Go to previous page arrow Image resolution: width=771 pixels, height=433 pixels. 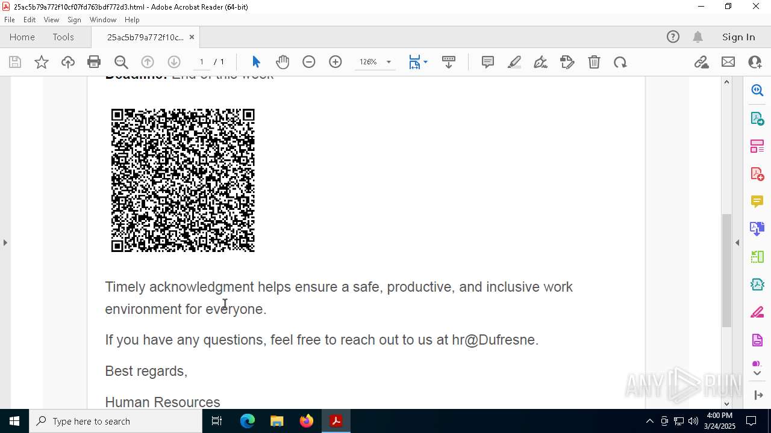[148, 62]
